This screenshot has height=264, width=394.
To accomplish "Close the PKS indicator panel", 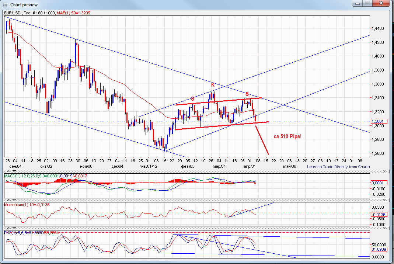I will (384, 228).
